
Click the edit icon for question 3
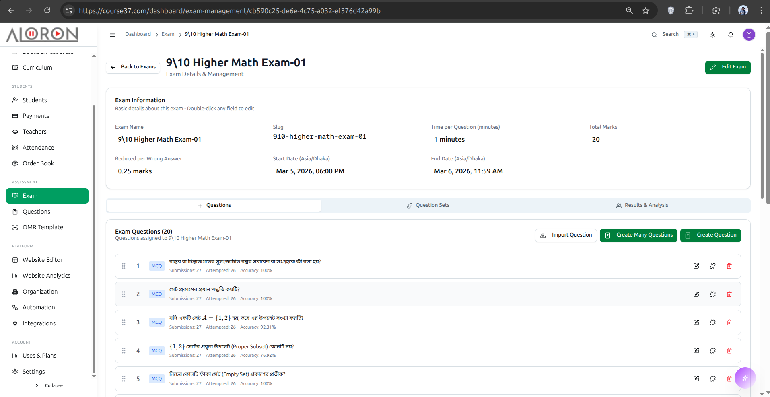[x=696, y=322]
